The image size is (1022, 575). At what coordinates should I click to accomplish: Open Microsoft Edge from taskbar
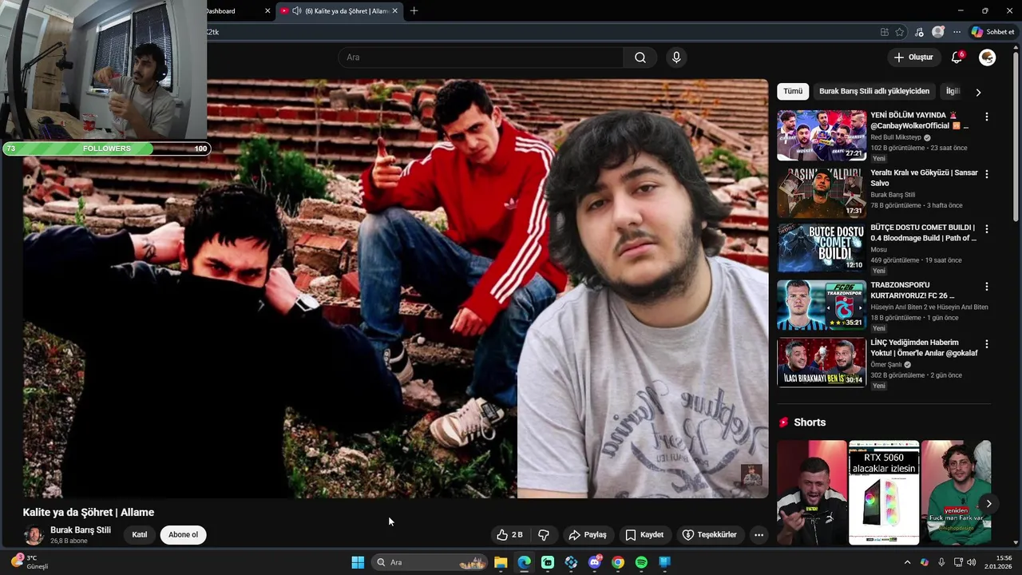coord(524,562)
